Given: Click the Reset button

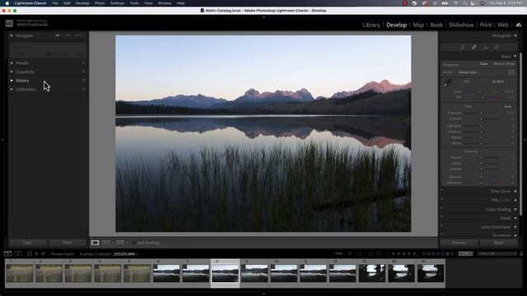Looking at the screenshot, I should point(498,243).
